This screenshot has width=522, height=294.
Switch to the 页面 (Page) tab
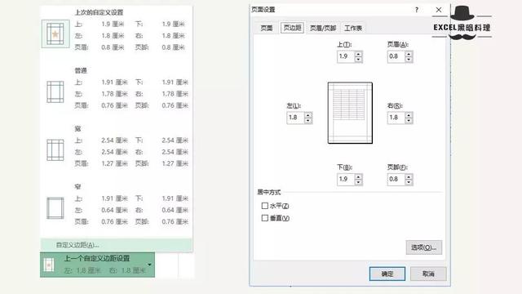pyautogui.click(x=267, y=28)
